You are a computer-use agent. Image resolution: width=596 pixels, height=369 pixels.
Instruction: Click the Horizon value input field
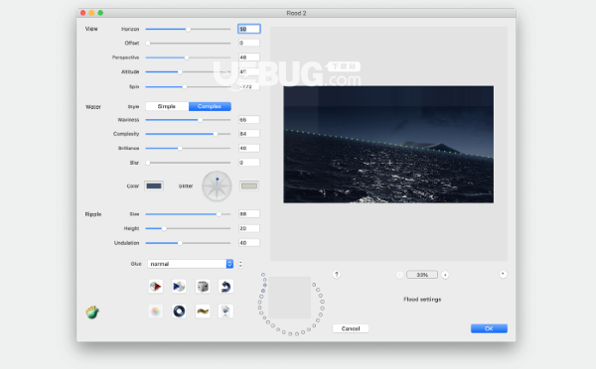(x=249, y=29)
